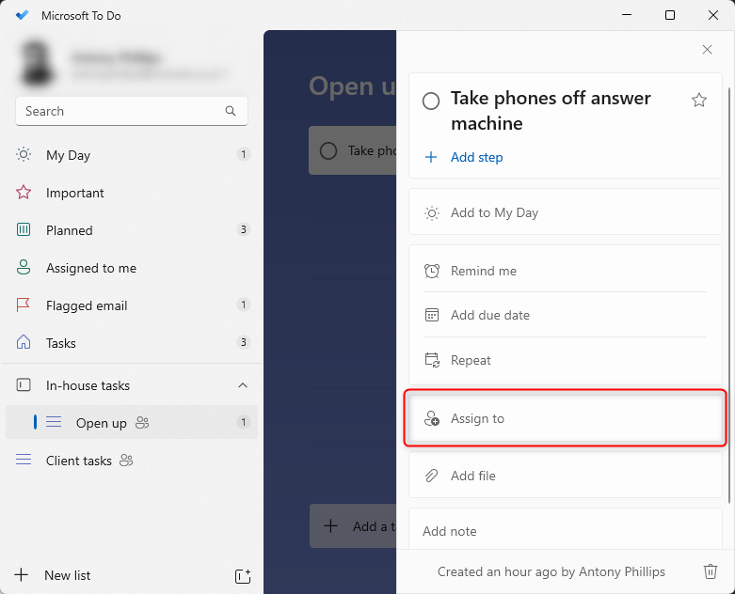The width and height of the screenshot is (735, 594).
Task: Delete task using the trash icon
Action: 711,571
